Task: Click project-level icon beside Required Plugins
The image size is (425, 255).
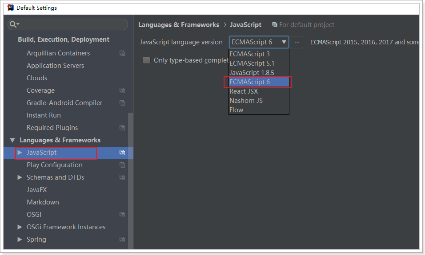Action: 122,128
